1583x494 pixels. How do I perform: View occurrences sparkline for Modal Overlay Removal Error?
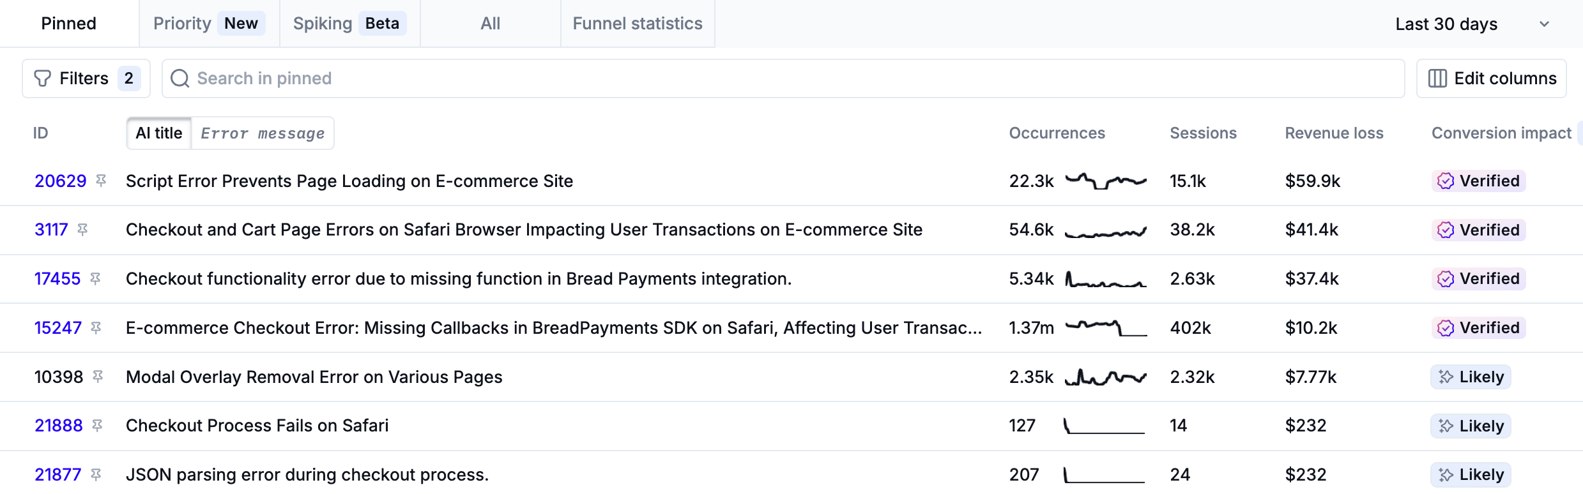1105,377
